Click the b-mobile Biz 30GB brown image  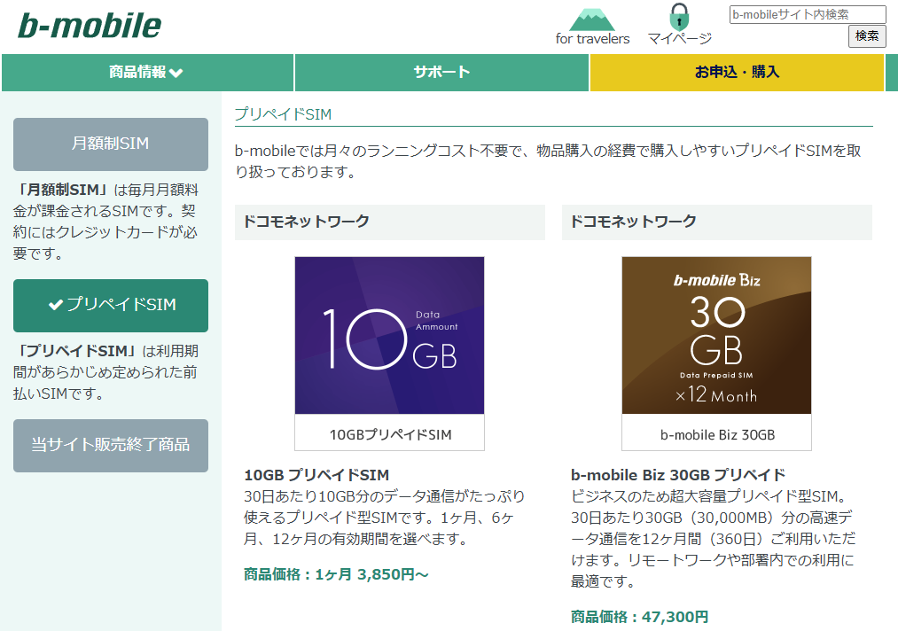(716, 335)
